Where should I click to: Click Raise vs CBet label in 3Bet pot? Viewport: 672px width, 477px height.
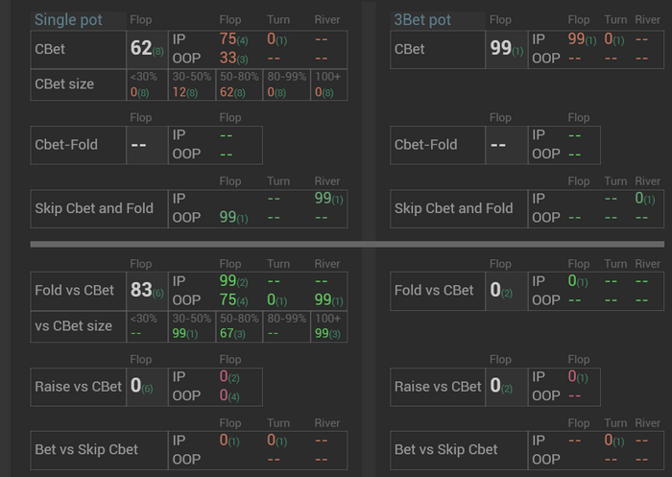pyautogui.click(x=439, y=387)
